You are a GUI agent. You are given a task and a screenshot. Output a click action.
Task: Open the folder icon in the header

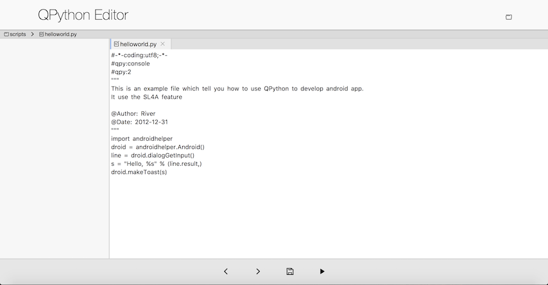coord(509,17)
